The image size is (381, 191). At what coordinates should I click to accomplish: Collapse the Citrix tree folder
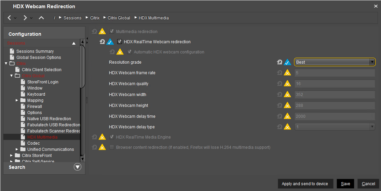6,63
